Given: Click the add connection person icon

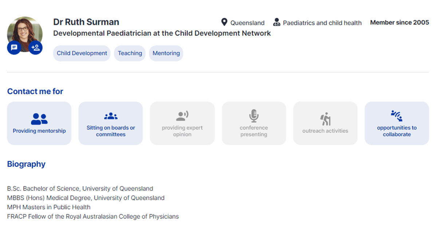Looking at the screenshot, I should click(35, 48).
